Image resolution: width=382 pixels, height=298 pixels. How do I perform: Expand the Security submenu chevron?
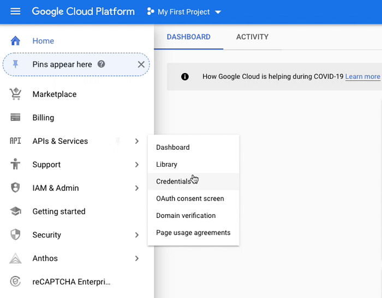click(137, 235)
